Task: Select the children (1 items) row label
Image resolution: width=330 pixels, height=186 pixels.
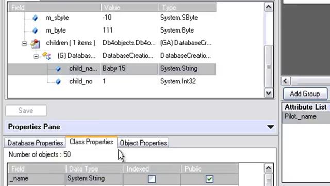Action: (x=71, y=43)
